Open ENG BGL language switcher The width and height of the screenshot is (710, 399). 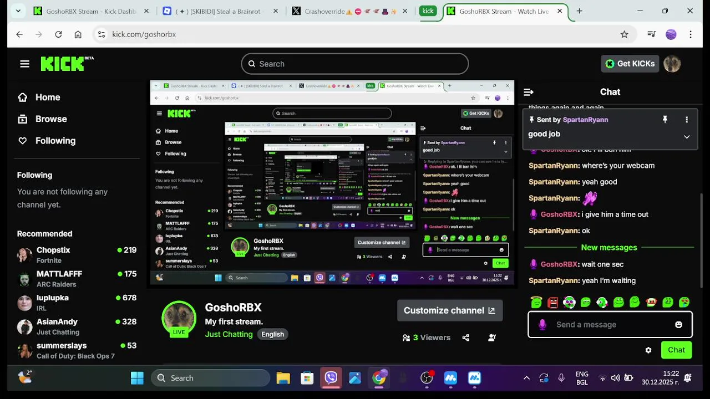[x=582, y=378]
